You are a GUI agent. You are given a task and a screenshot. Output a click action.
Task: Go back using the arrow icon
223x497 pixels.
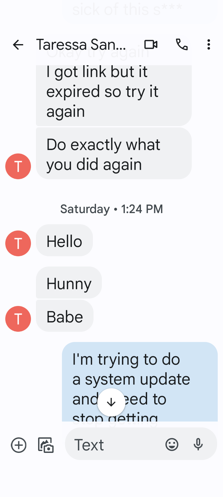click(18, 45)
